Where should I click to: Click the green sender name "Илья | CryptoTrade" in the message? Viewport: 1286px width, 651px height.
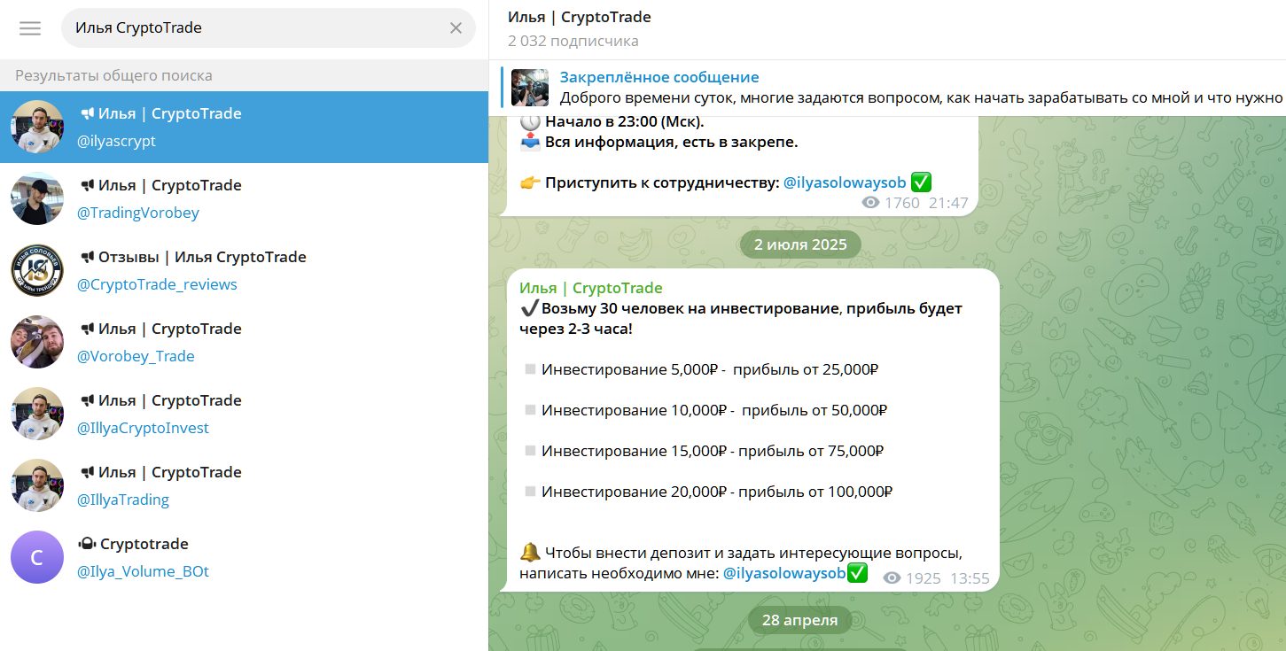pos(591,288)
